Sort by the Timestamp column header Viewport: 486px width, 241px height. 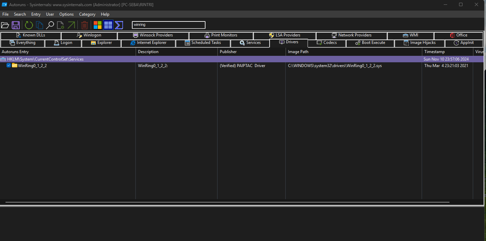447,52
